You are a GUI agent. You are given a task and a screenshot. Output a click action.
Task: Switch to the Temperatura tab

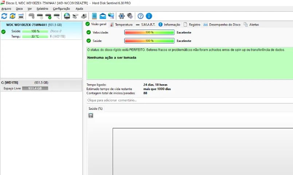[121, 25]
